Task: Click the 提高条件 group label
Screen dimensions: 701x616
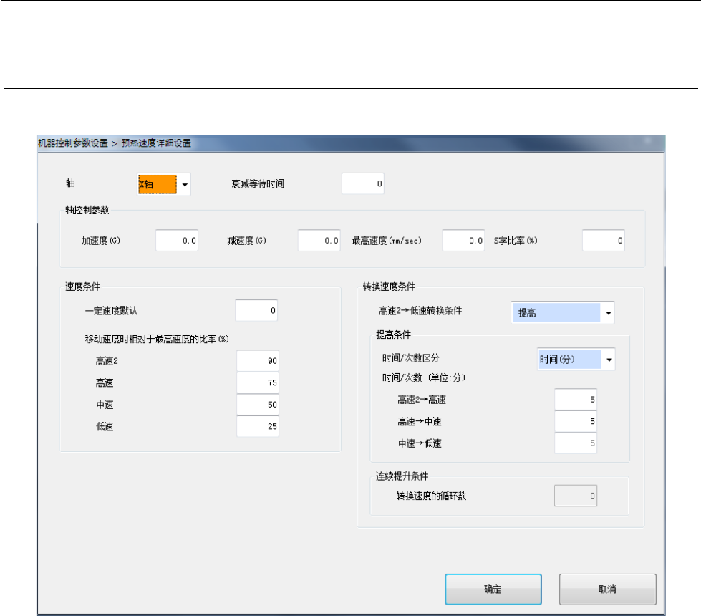Action: coord(393,335)
